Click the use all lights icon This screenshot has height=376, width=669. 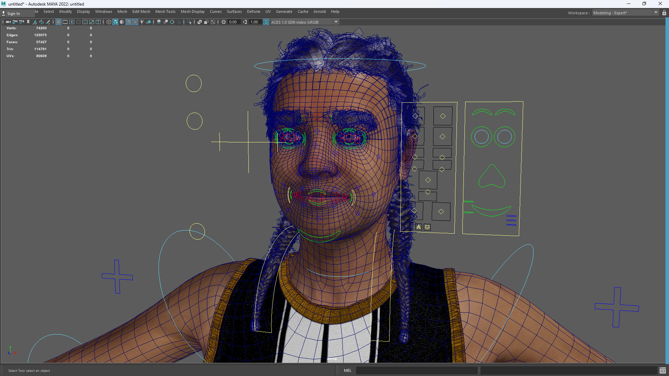point(142,22)
